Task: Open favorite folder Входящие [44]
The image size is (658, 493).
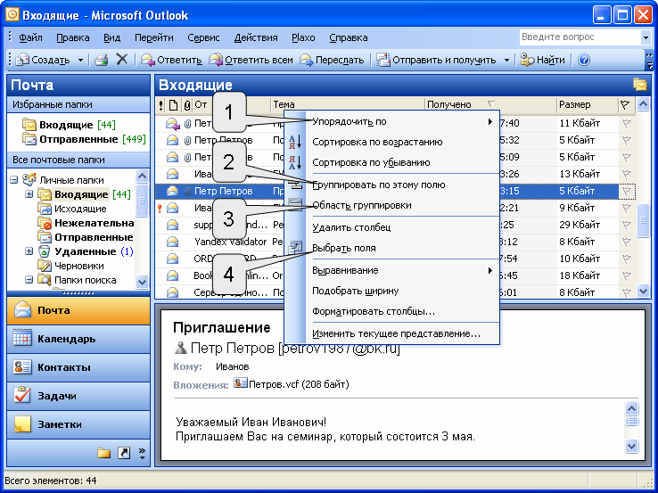Action: [x=70, y=125]
